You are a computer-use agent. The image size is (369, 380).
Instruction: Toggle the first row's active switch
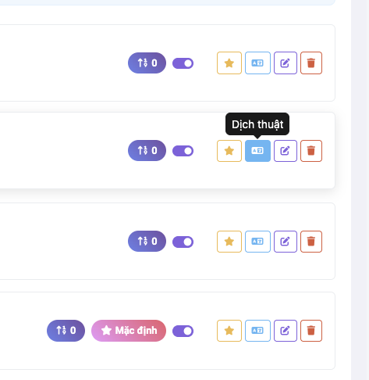point(183,63)
